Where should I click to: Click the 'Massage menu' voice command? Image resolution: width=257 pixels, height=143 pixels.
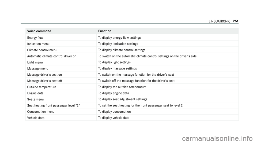pos(38,68)
